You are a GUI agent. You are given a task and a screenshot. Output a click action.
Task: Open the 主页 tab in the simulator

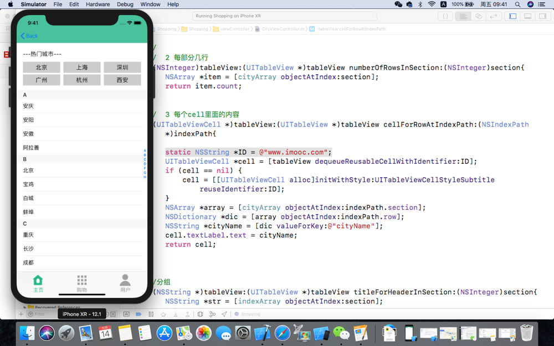pyautogui.click(x=38, y=284)
